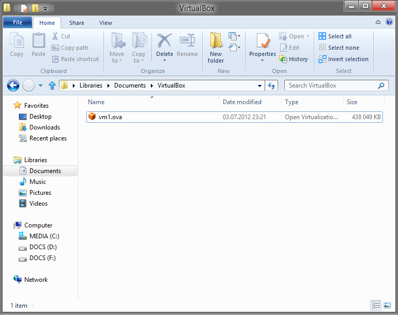This screenshot has width=398, height=315.
Task: Open the DOCS (F:) drive
Action: [37, 258]
